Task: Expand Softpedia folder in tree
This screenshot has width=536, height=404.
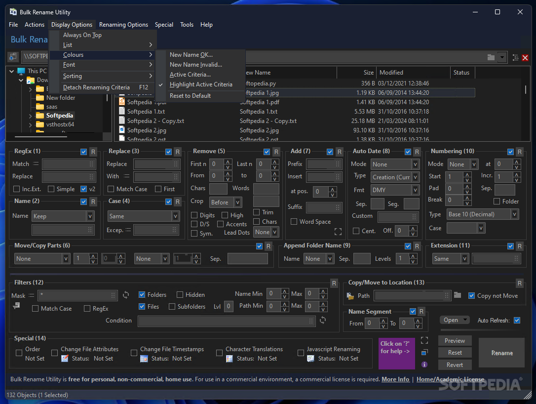Action: click(30, 116)
